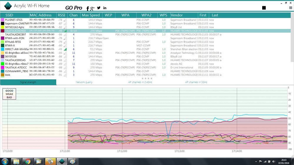The width and height of the screenshot is (294, 165).
Task: Open the Facebook link icon
Action: pos(88,8)
